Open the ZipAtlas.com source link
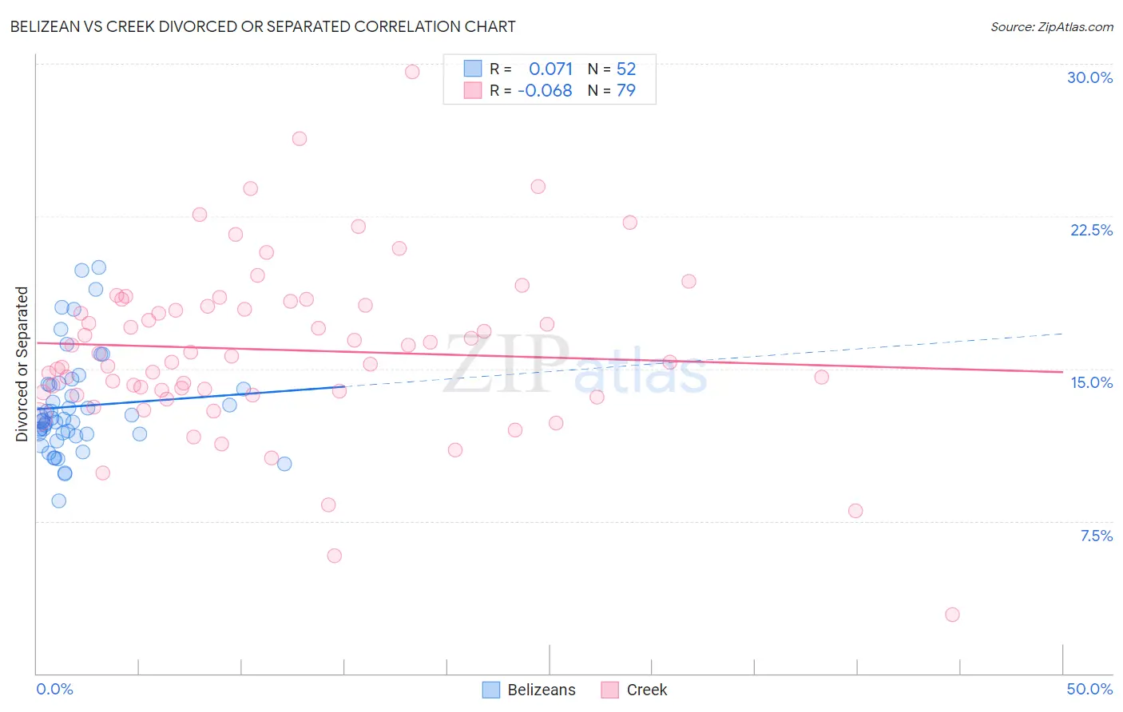This screenshot has height=712, width=1123. [1052, 27]
